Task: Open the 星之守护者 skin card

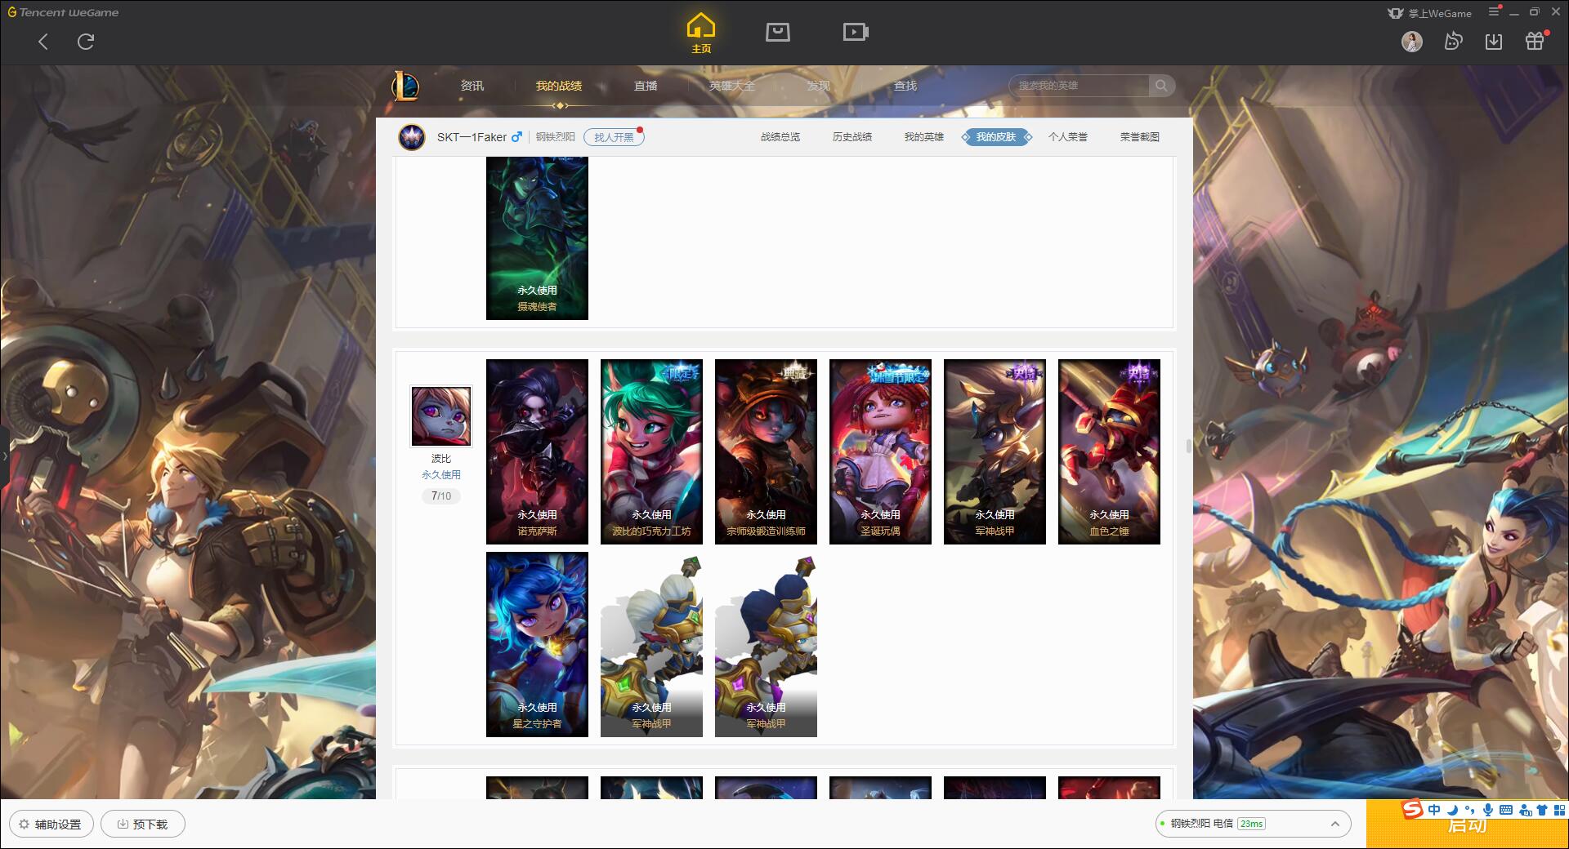Action: point(537,644)
